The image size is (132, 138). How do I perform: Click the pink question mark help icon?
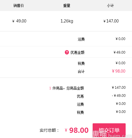tap(67, 52)
